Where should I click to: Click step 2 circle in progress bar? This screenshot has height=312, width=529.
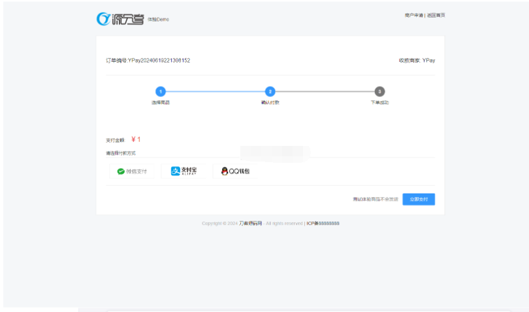tap(270, 92)
